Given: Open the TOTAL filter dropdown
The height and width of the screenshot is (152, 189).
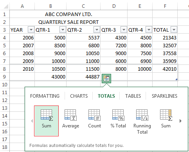Looking at the screenshot, I should [x=174, y=30].
